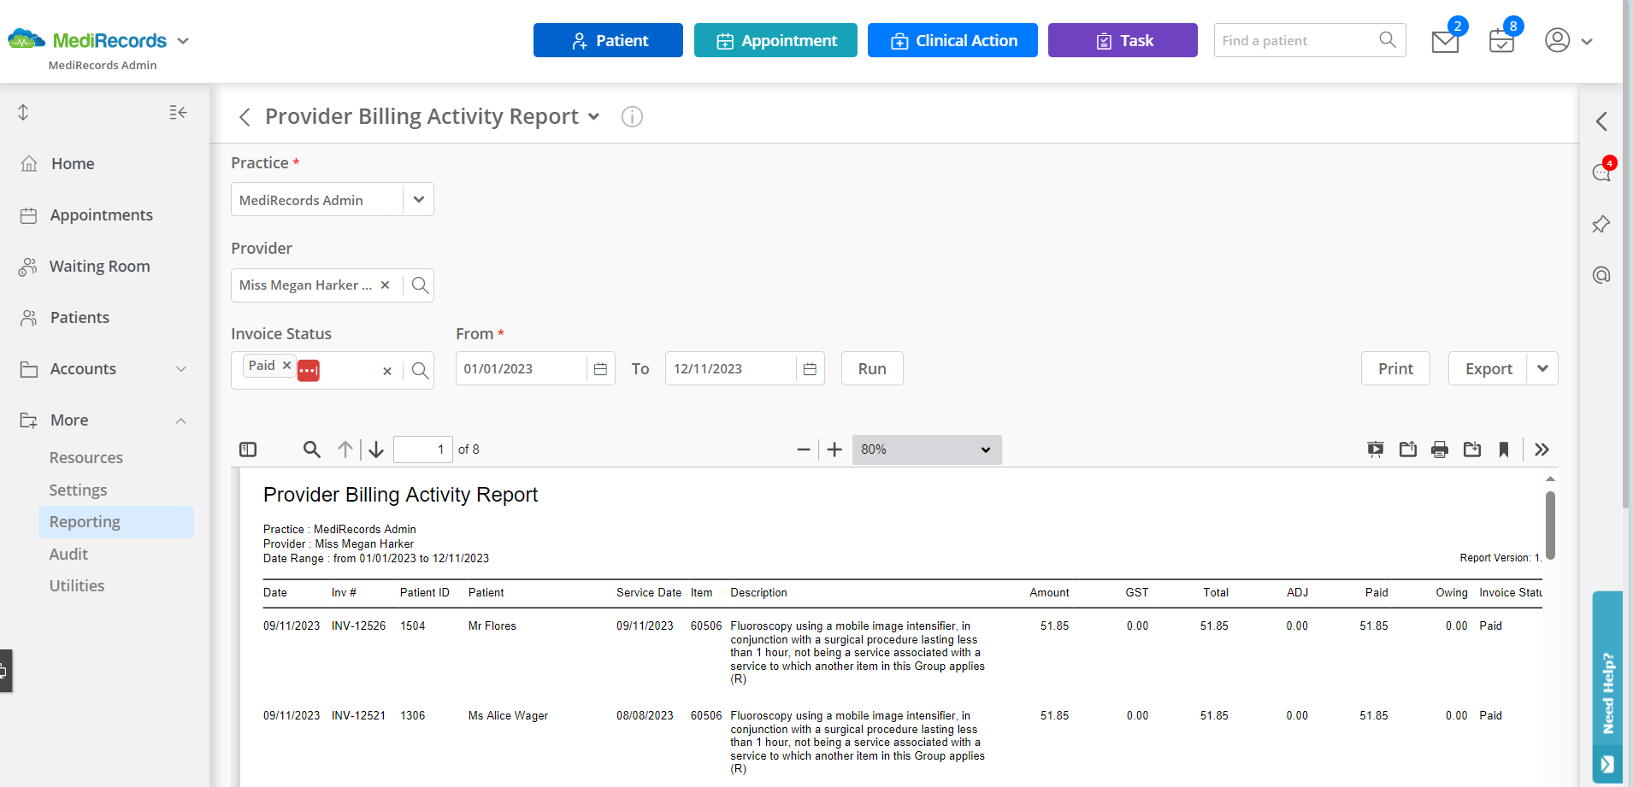The image size is (1633, 787).
Task: Search invoice statuses with the magnifier icon
Action: tap(420, 371)
